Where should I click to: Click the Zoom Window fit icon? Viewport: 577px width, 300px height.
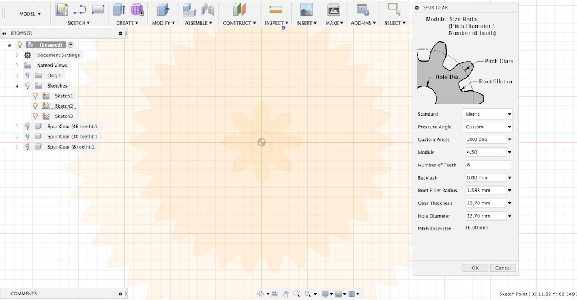click(308, 294)
